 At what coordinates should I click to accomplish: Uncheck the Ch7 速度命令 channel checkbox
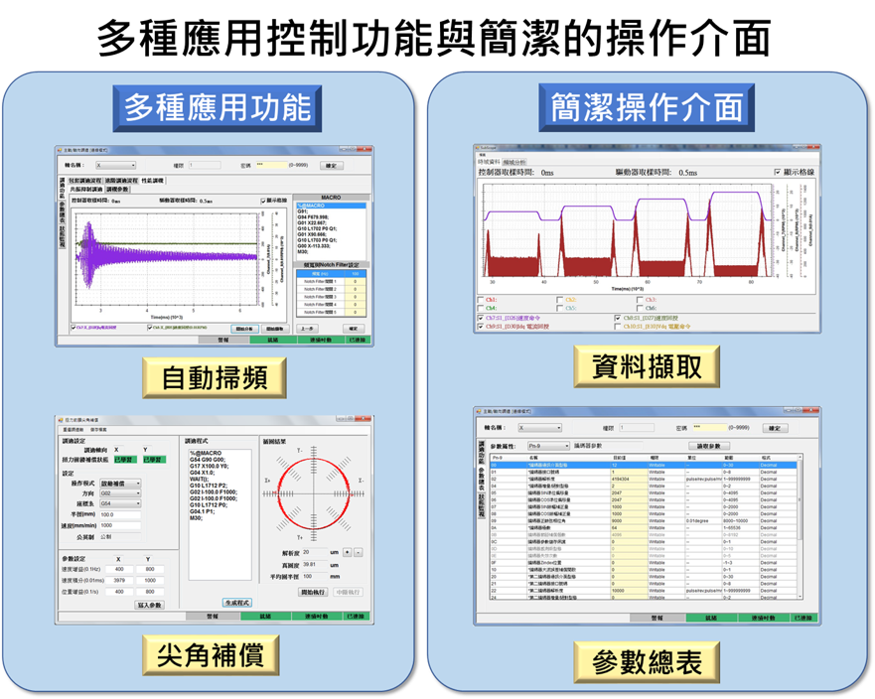tap(482, 318)
